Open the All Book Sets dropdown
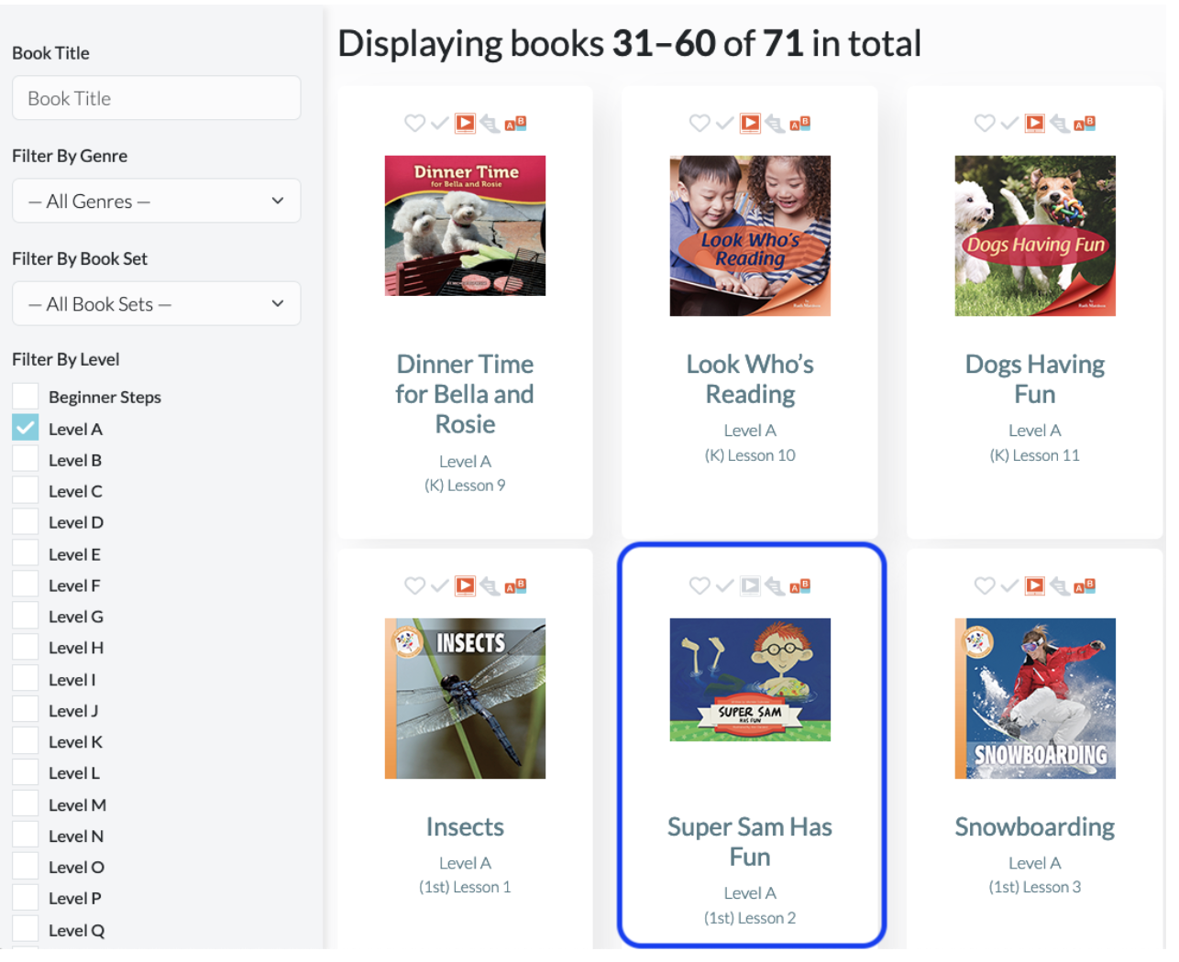Viewport: 1179px width, 962px height. 157,303
